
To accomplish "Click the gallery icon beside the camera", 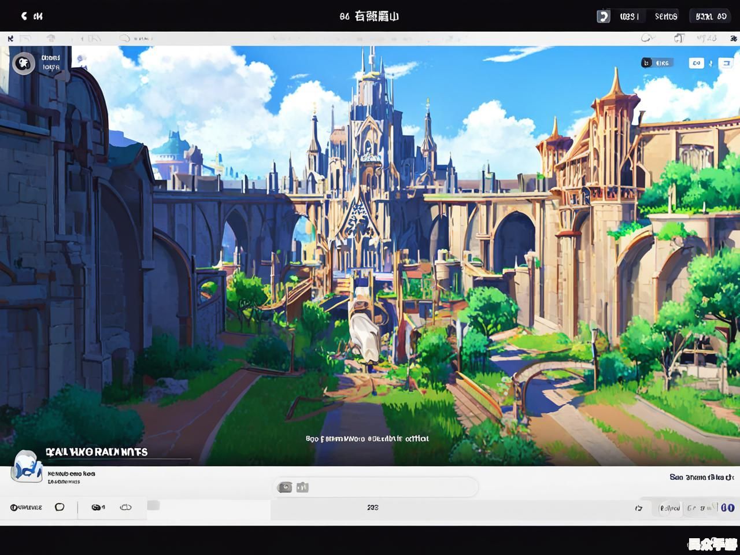I will coord(302,487).
